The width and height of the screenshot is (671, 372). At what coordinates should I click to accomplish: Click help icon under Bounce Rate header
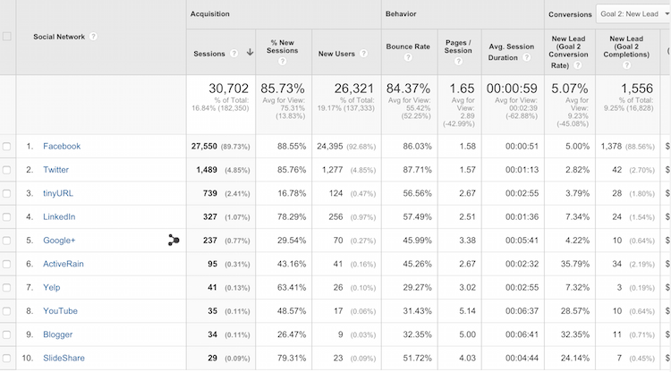pos(408,57)
